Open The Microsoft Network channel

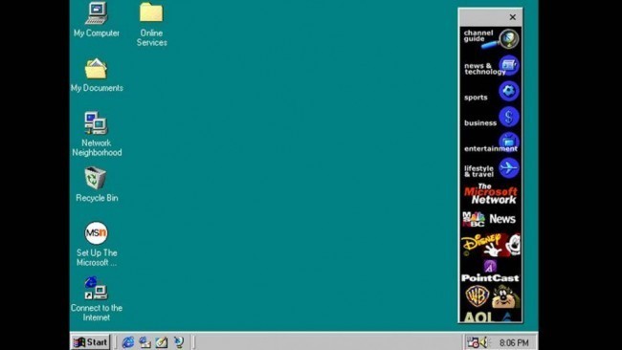(x=491, y=194)
